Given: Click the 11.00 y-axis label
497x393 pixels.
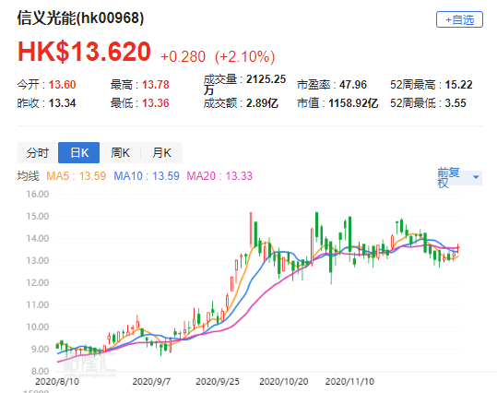Looking at the screenshot, I should point(38,304).
